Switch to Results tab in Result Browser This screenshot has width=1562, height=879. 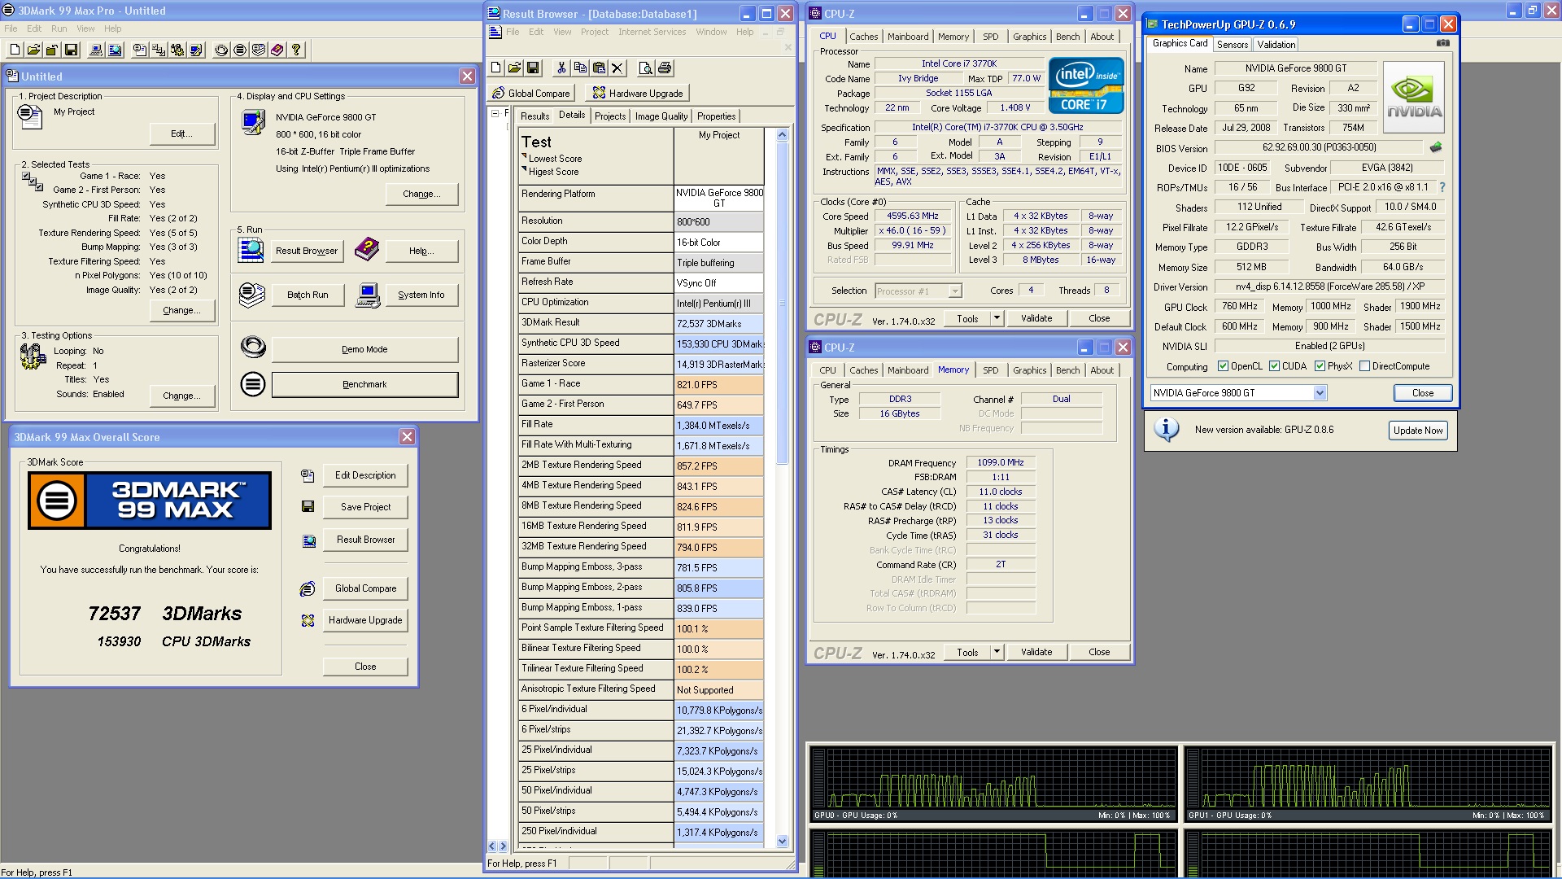tap(534, 116)
